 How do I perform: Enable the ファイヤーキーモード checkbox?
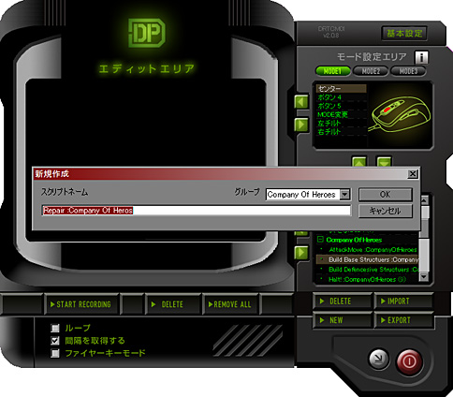(55, 353)
